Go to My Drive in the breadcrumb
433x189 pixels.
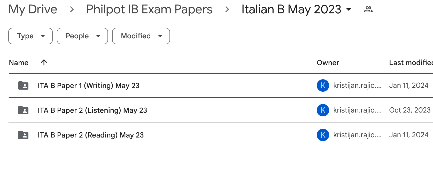click(x=33, y=10)
